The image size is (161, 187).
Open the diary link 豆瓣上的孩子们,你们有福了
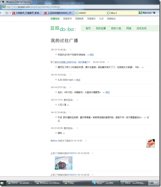(75, 62)
